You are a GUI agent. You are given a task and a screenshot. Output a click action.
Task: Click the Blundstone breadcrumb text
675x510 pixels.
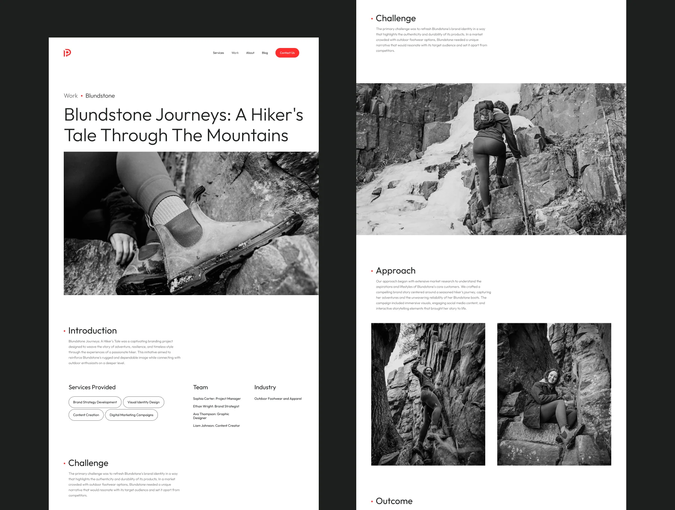pyautogui.click(x=100, y=96)
